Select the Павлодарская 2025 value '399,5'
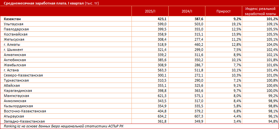This screenshot has height=129, width=279. pyautogui.click(x=163, y=29)
